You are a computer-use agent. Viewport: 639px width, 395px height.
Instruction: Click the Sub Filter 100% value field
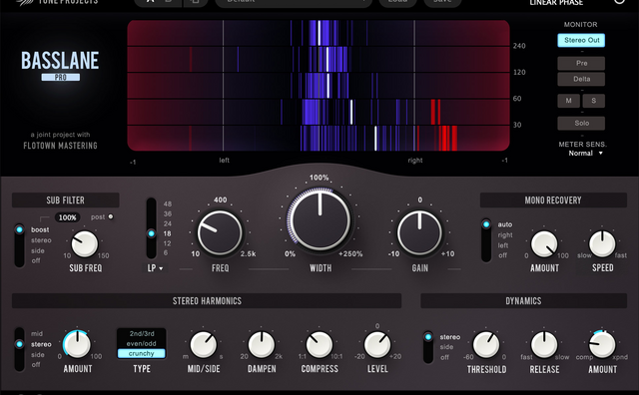click(67, 217)
